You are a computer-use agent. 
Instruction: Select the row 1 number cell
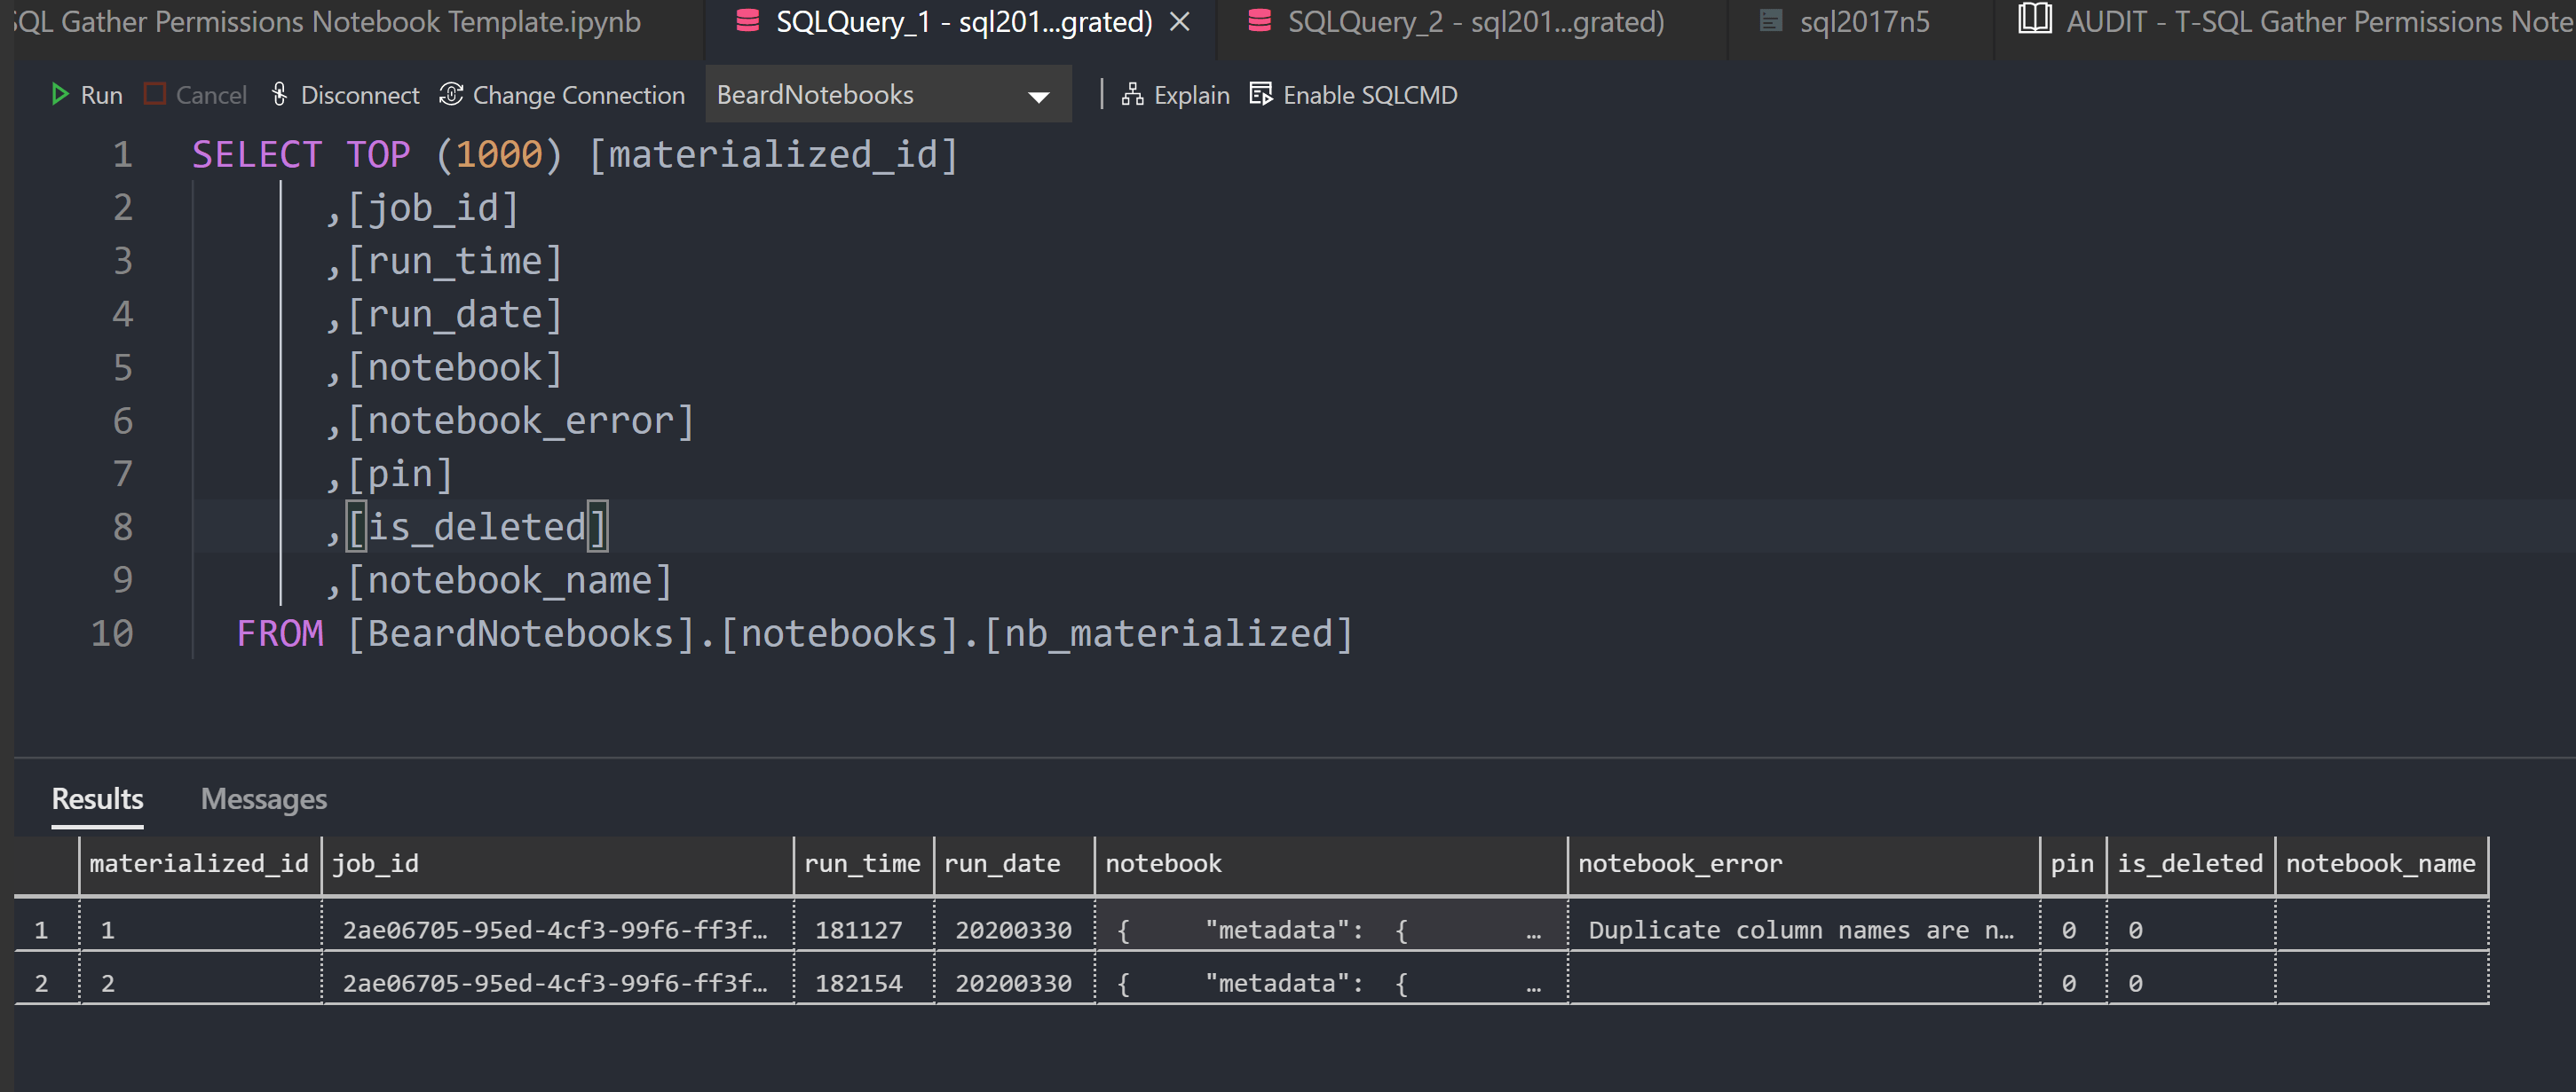41,931
